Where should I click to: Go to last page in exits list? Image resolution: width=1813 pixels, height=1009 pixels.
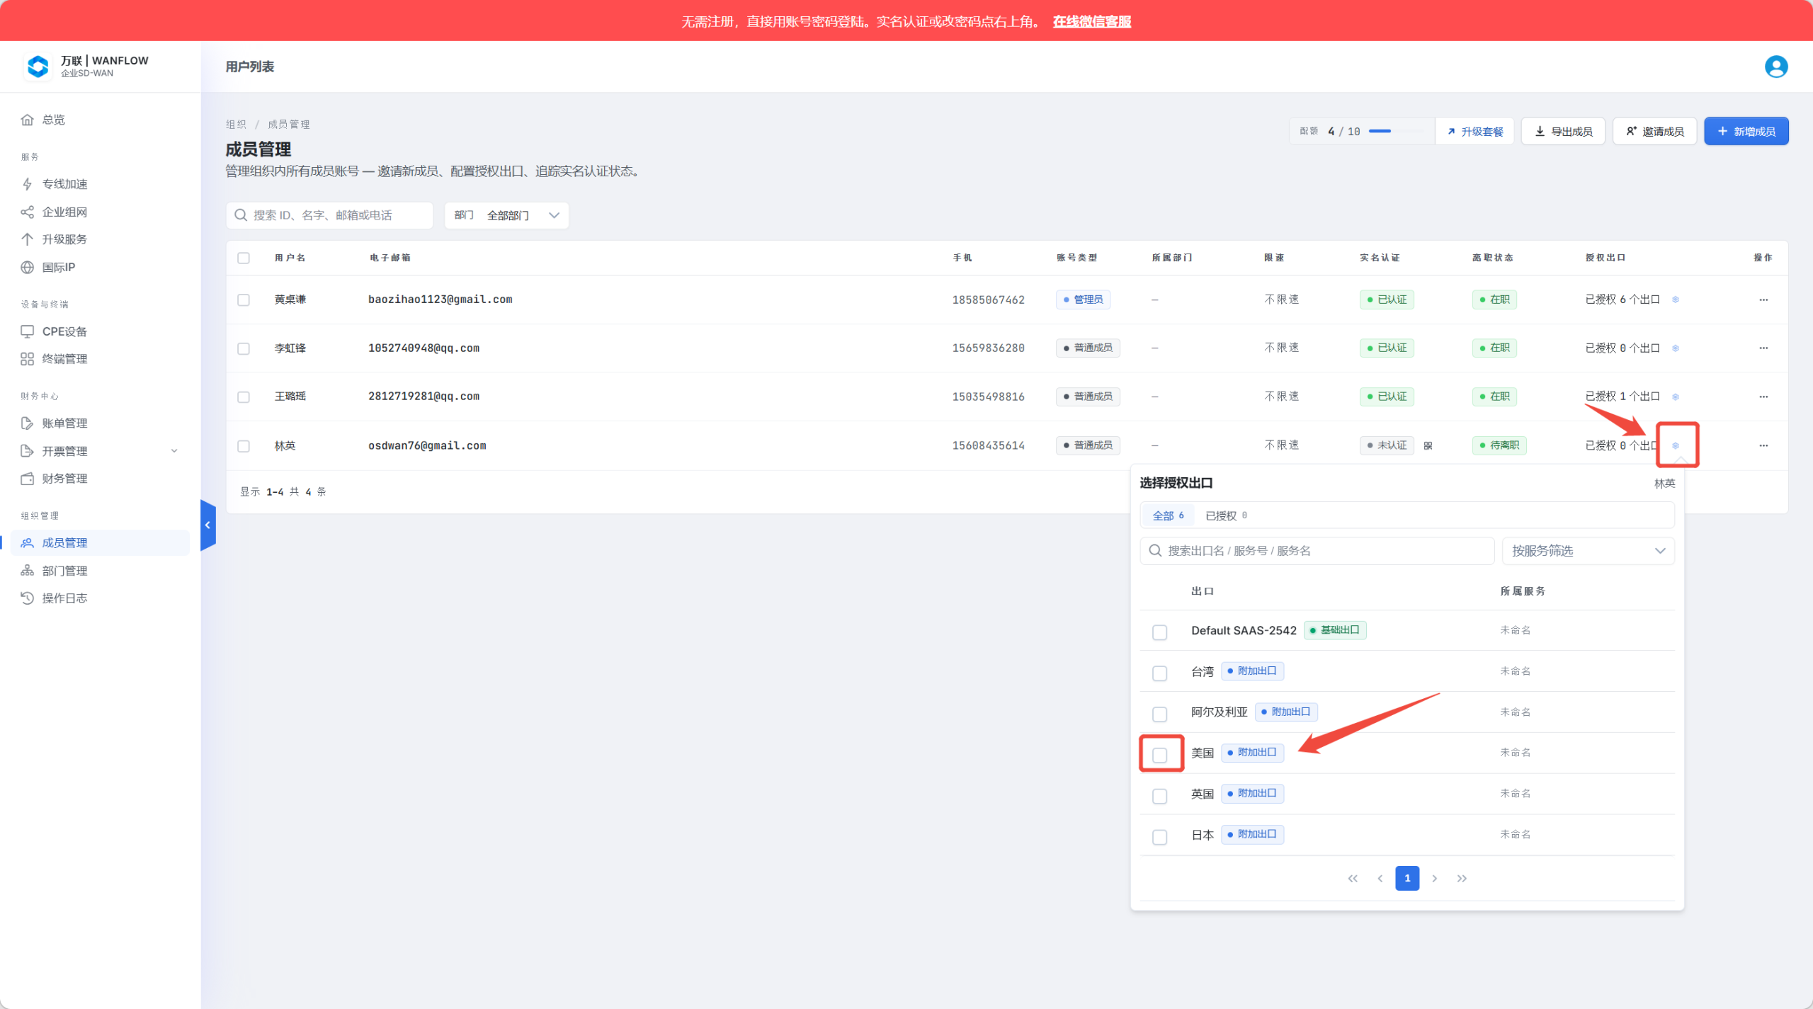tap(1462, 878)
